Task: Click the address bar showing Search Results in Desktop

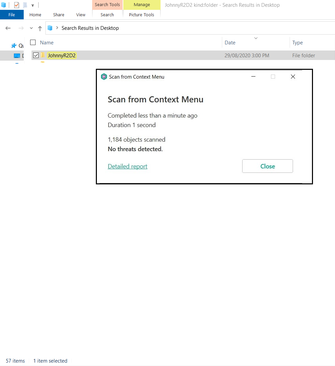Action: coord(190,28)
